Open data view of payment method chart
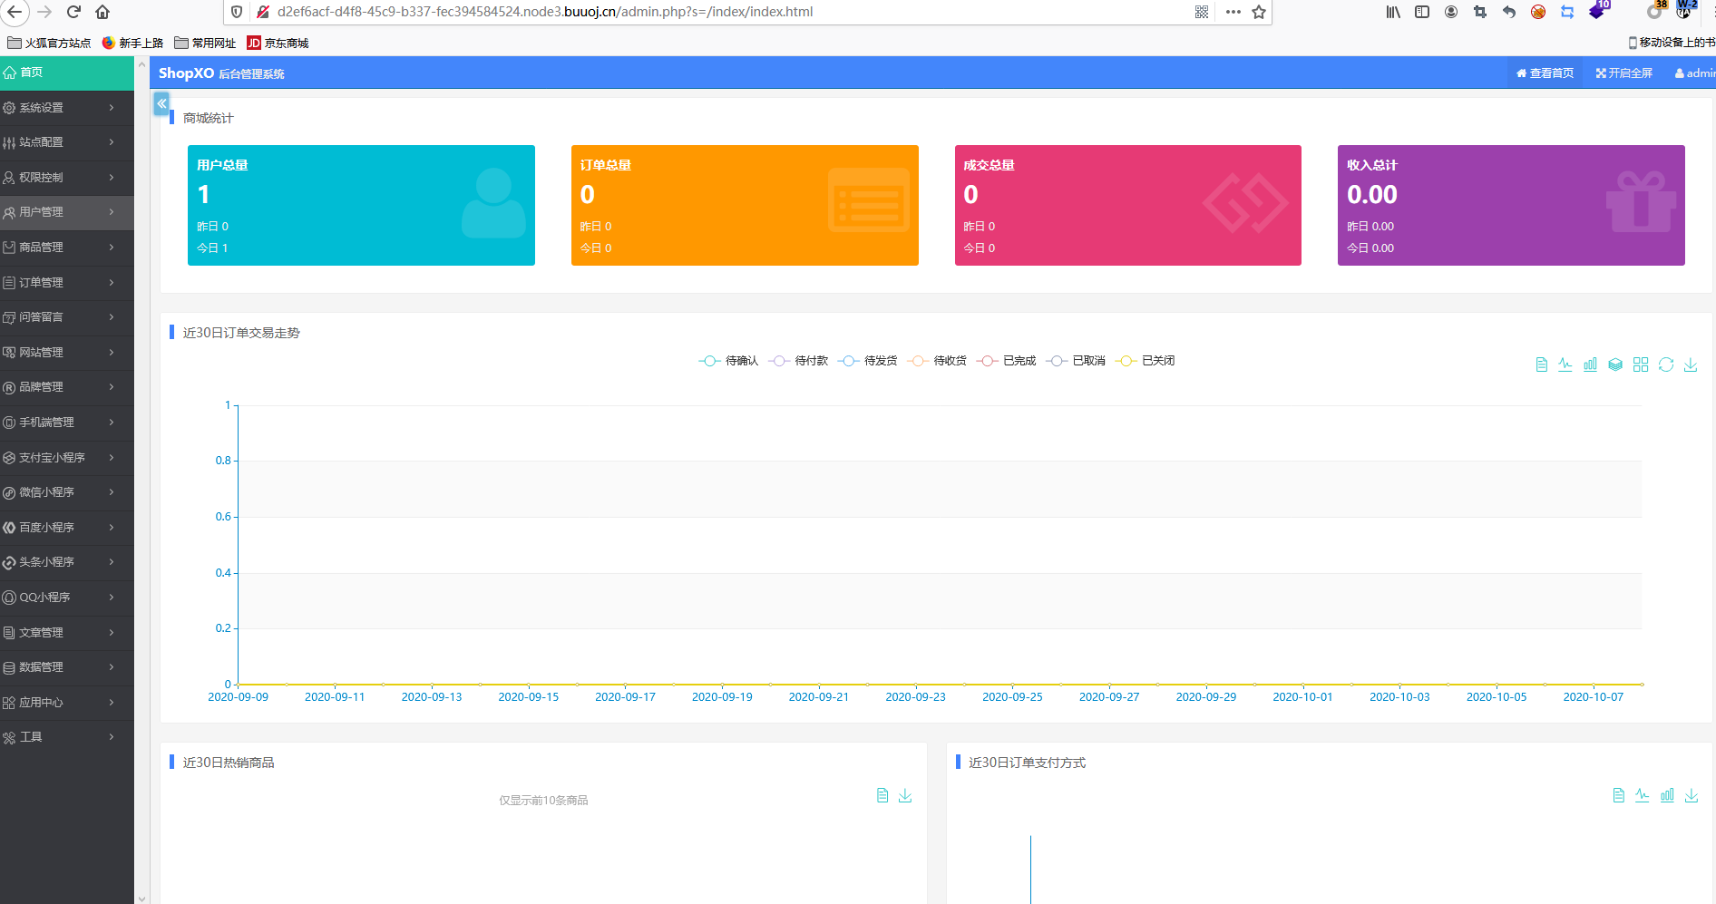The image size is (1716, 904). [x=1619, y=795]
